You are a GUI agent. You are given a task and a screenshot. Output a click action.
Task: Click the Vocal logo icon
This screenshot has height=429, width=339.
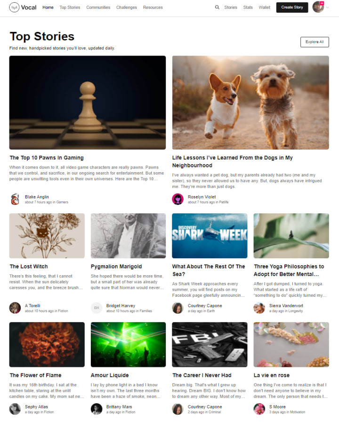14,8
